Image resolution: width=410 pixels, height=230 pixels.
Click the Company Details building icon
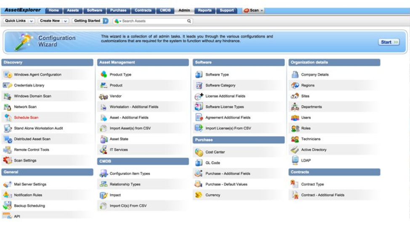(x=295, y=74)
